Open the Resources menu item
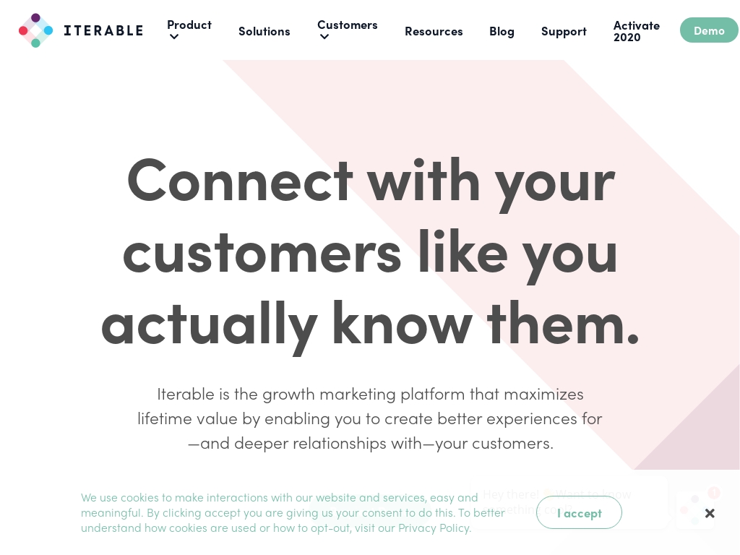This screenshot has width=740, height=555. click(434, 31)
